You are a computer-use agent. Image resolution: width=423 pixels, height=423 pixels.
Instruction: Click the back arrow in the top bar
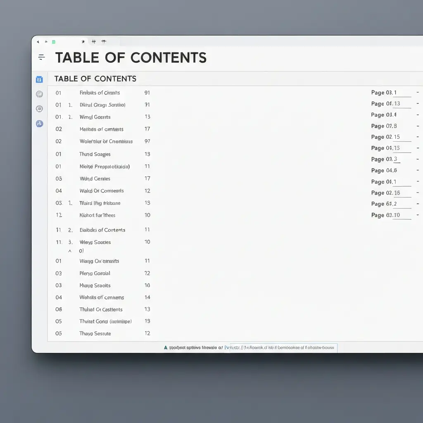(x=38, y=42)
